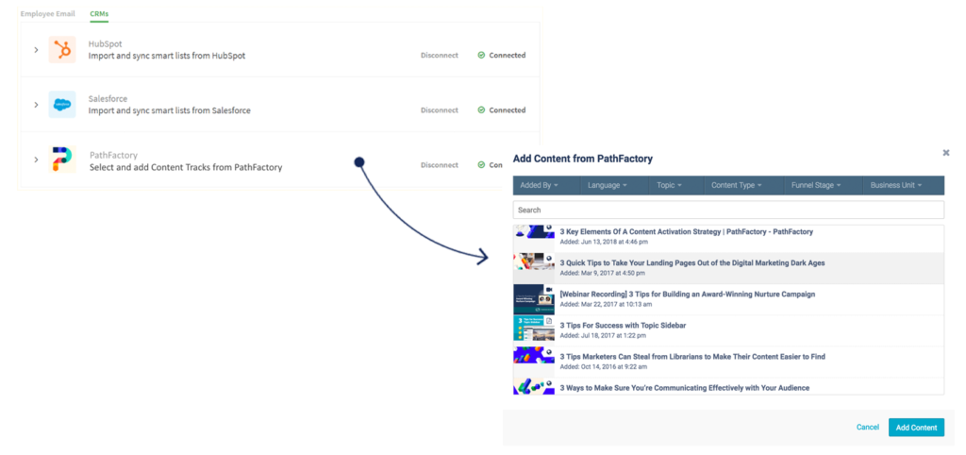The width and height of the screenshot is (966, 455).
Task: Click the HubSpot logo icon
Action: coord(62,49)
